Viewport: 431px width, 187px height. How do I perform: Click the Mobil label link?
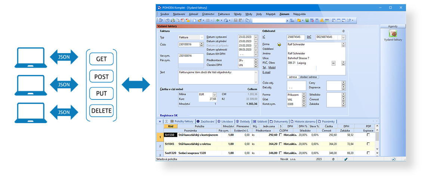click(x=272, y=67)
